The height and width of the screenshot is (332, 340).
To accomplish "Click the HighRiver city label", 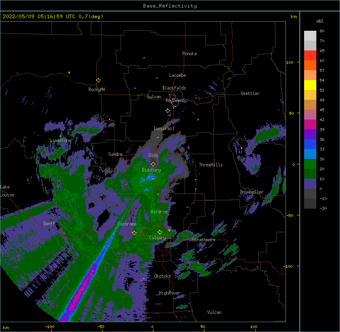I will point(170,293).
